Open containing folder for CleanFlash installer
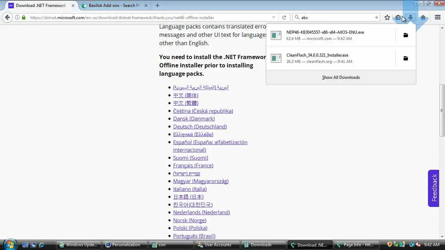The height and width of the screenshot is (250, 445). coord(405,58)
